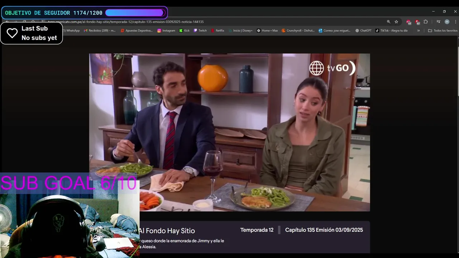
Task: Select the Al Fondo Hay Sitio title
Action: (x=167, y=231)
